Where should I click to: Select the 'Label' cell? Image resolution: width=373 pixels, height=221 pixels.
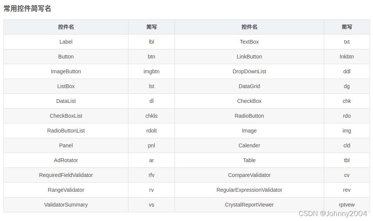(66, 42)
